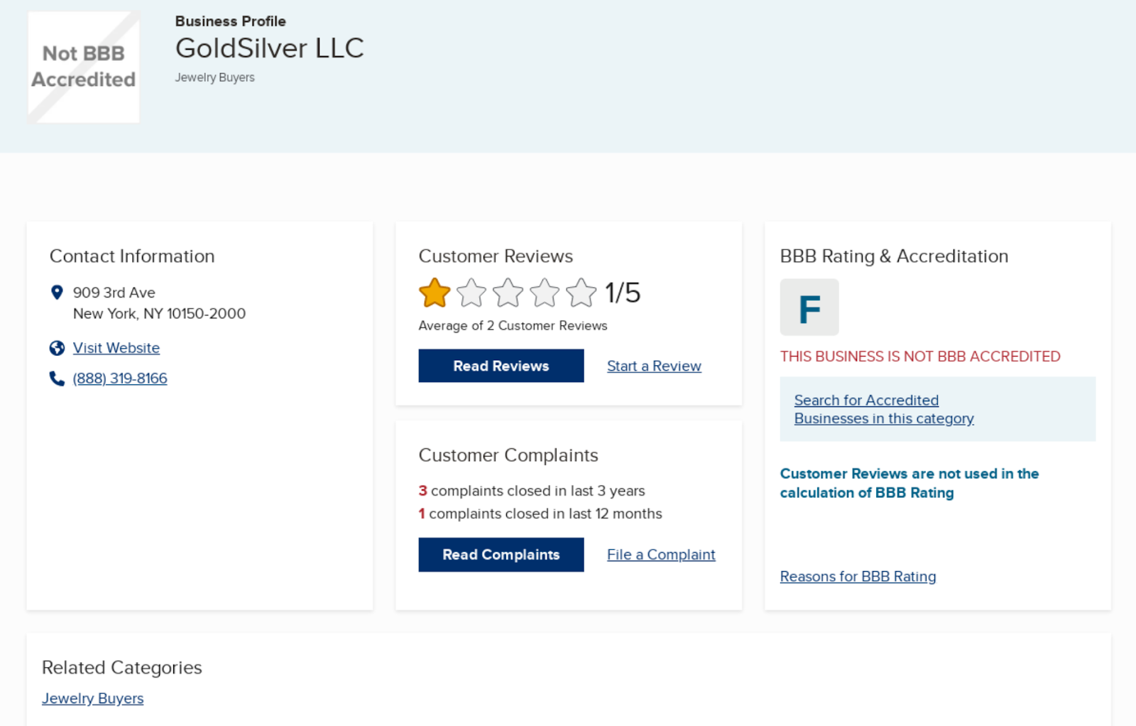Click the Average of 2 Customer Reviews text
This screenshot has height=726, width=1136.
click(513, 326)
